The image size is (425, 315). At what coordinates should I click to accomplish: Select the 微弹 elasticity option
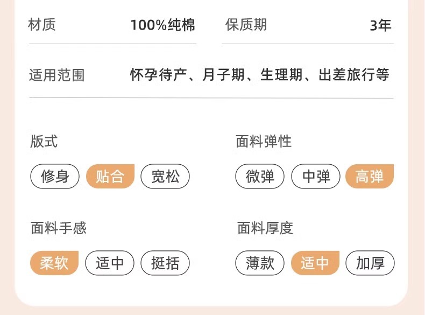pos(260,177)
